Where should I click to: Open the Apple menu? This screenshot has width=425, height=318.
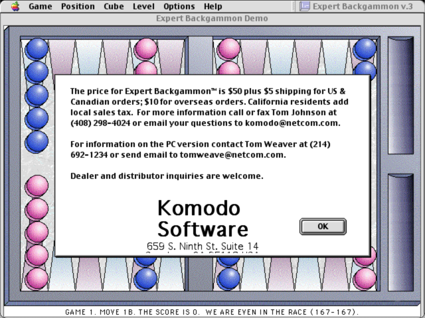(15, 6)
